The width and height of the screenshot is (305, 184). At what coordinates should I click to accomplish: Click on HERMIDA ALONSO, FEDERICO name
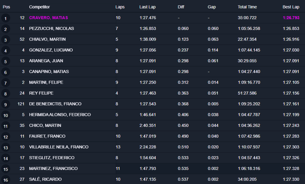coord(60,114)
